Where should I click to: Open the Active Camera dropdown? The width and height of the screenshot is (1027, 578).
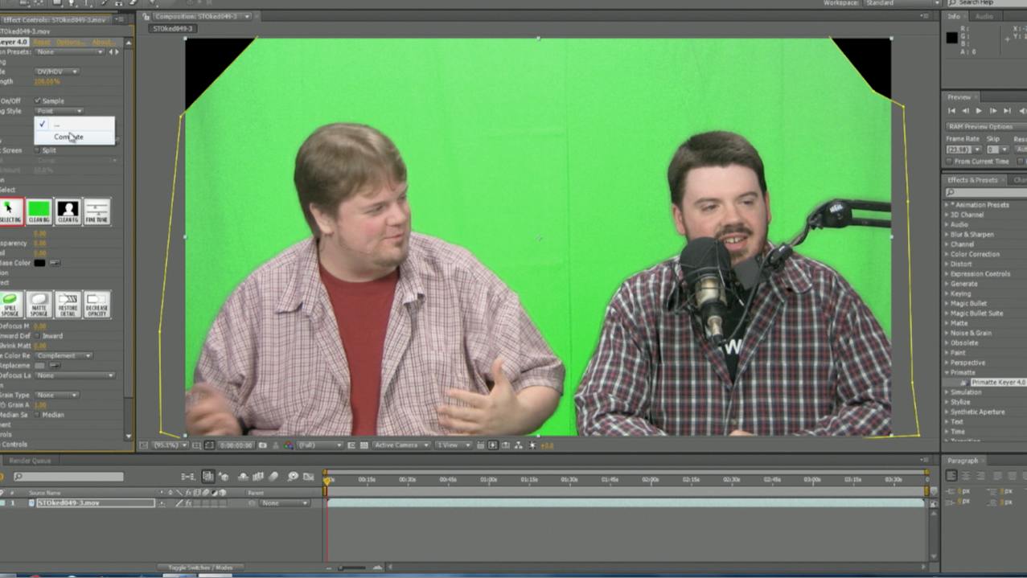tap(401, 445)
